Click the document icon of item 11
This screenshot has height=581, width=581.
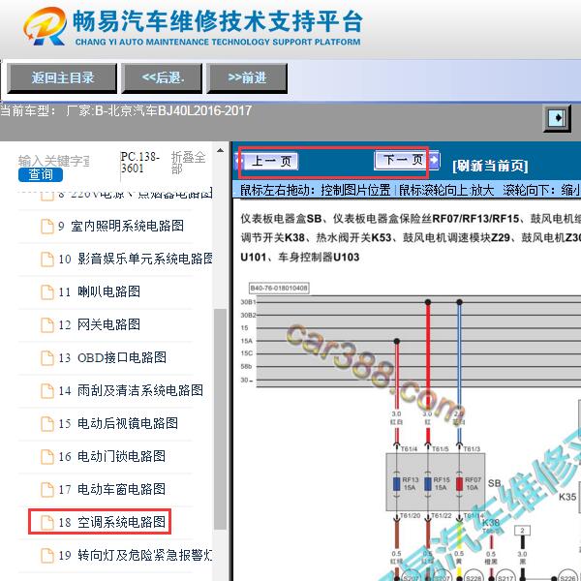coord(47,292)
